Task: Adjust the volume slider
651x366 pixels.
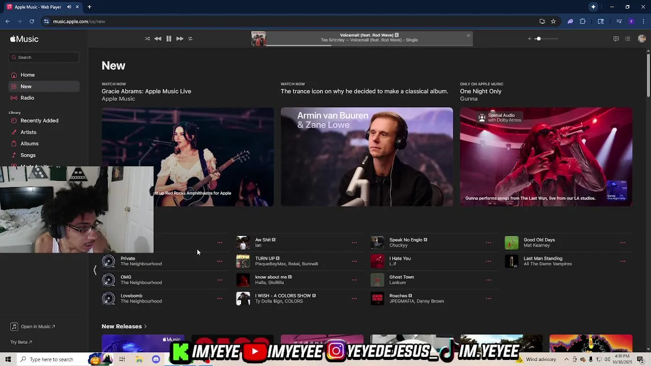Action: click(546, 39)
